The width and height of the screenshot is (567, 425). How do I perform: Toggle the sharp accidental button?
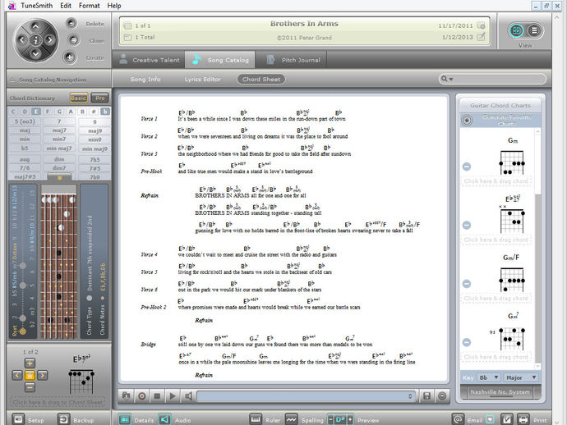[94, 112]
